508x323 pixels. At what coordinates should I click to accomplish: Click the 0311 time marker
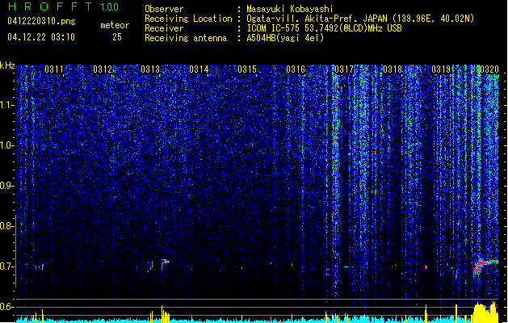[x=54, y=69]
